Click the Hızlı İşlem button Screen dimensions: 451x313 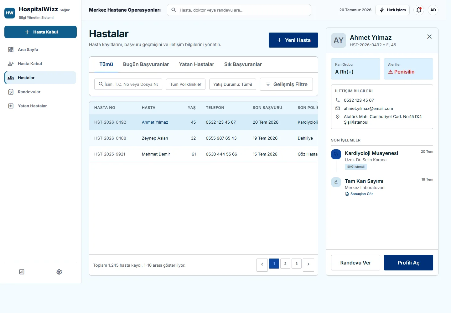click(x=392, y=10)
